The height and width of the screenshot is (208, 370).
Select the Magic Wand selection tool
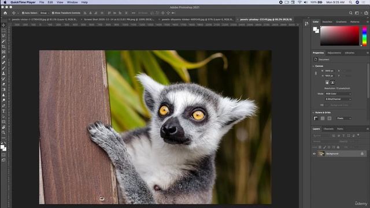[3, 41]
